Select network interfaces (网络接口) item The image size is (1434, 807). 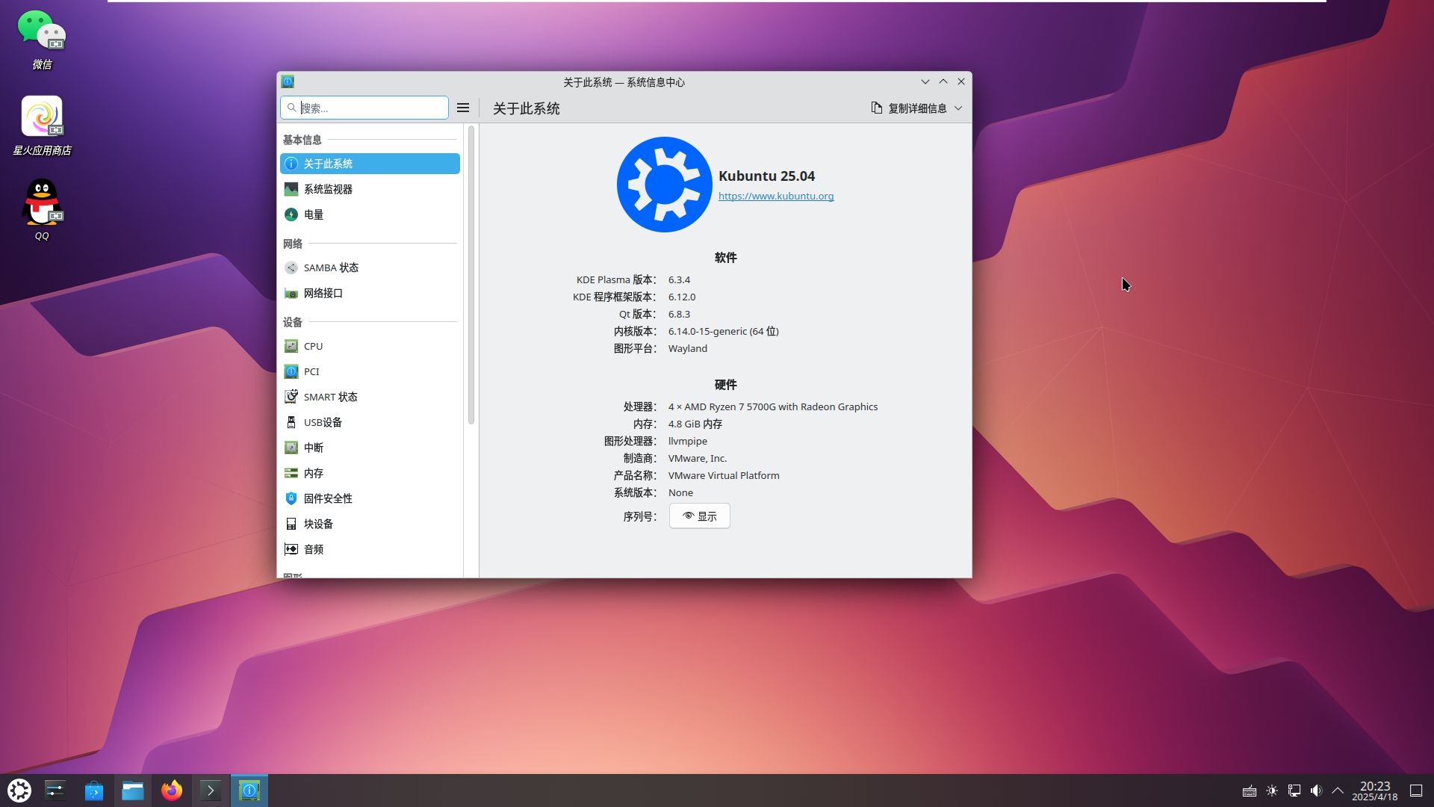click(x=323, y=293)
